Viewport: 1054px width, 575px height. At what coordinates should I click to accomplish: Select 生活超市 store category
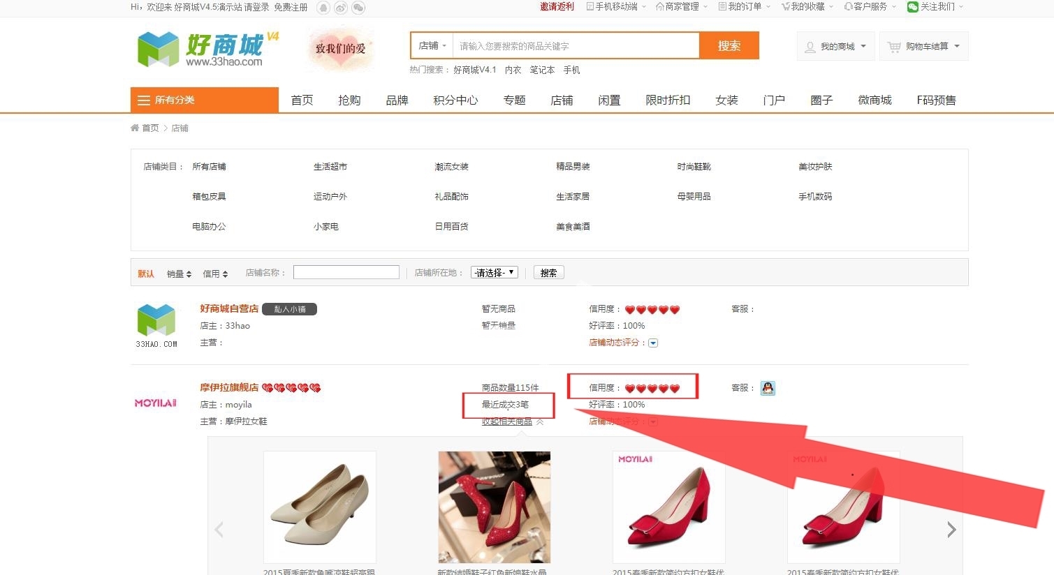point(330,167)
